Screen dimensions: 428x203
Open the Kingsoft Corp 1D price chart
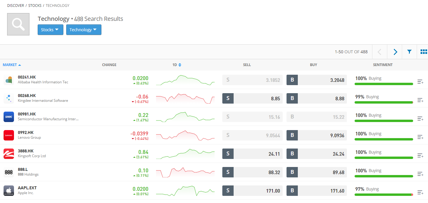tap(185, 154)
